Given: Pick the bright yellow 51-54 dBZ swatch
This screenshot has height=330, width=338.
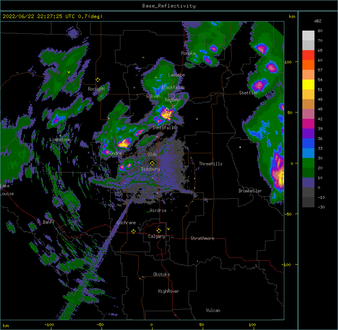Looking at the screenshot, I should point(308,84).
